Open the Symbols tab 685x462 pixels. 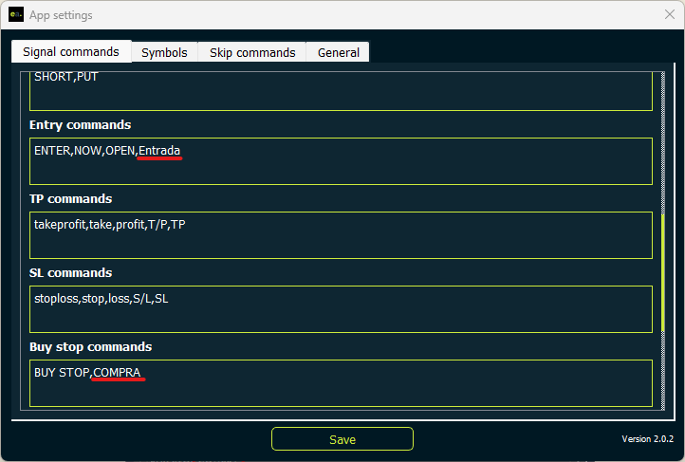click(x=164, y=52)
